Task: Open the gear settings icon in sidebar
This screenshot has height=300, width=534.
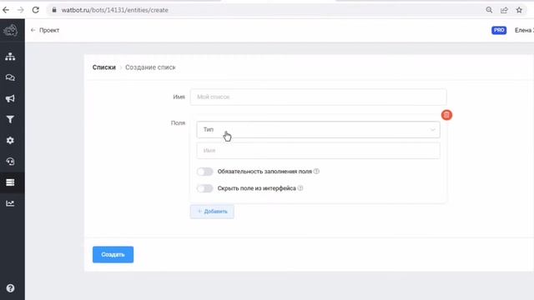Action: (x=10, y=141)
